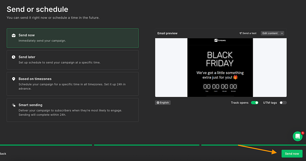Viewport: 306px width, 161px height.
Task: Click the countdown timer in the preview
Action: click(x=220, y=87)
